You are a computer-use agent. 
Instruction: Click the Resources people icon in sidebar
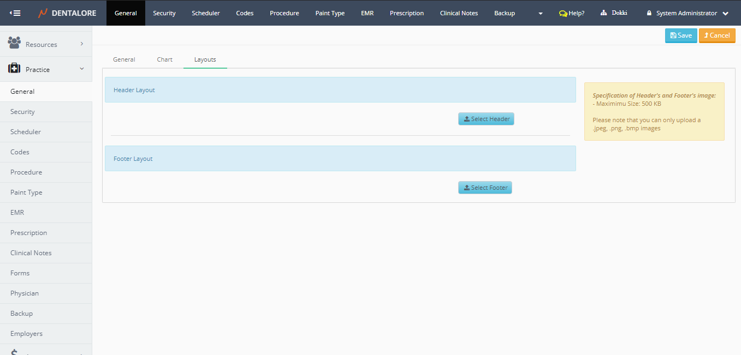pos(15,43)
